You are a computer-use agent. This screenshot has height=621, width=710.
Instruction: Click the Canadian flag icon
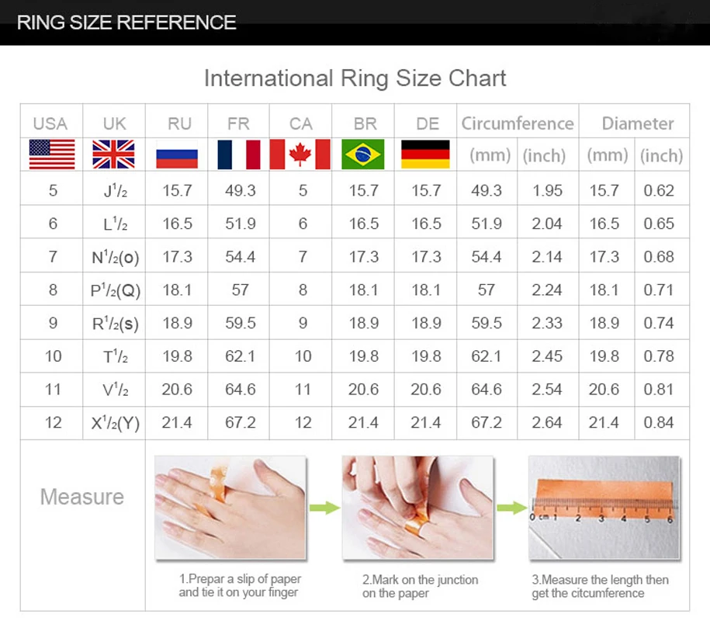point(301,154)
